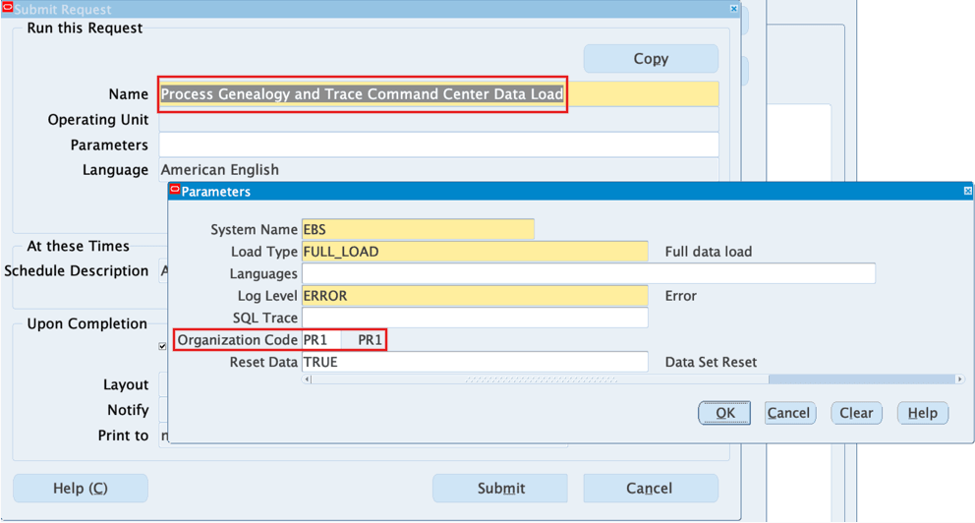Click the 'Full data load' description text
975x523 pixels.
pos(709,252)
